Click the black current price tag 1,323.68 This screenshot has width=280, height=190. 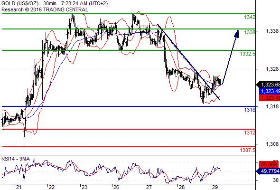(268, 85)
